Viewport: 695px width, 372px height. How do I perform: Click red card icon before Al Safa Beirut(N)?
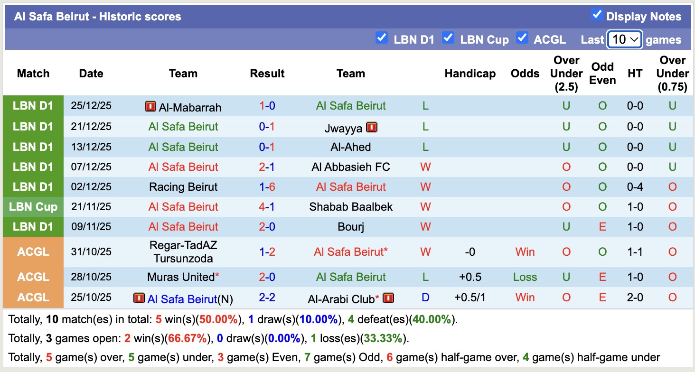click(x=139, y=298)
